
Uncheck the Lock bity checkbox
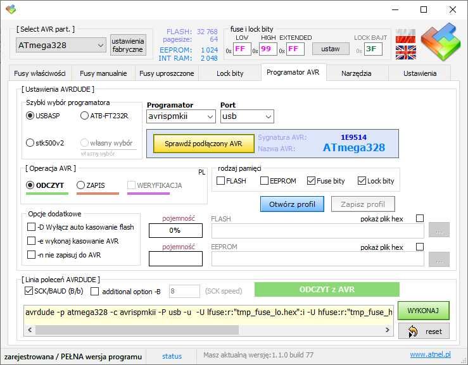click(362, 181)
